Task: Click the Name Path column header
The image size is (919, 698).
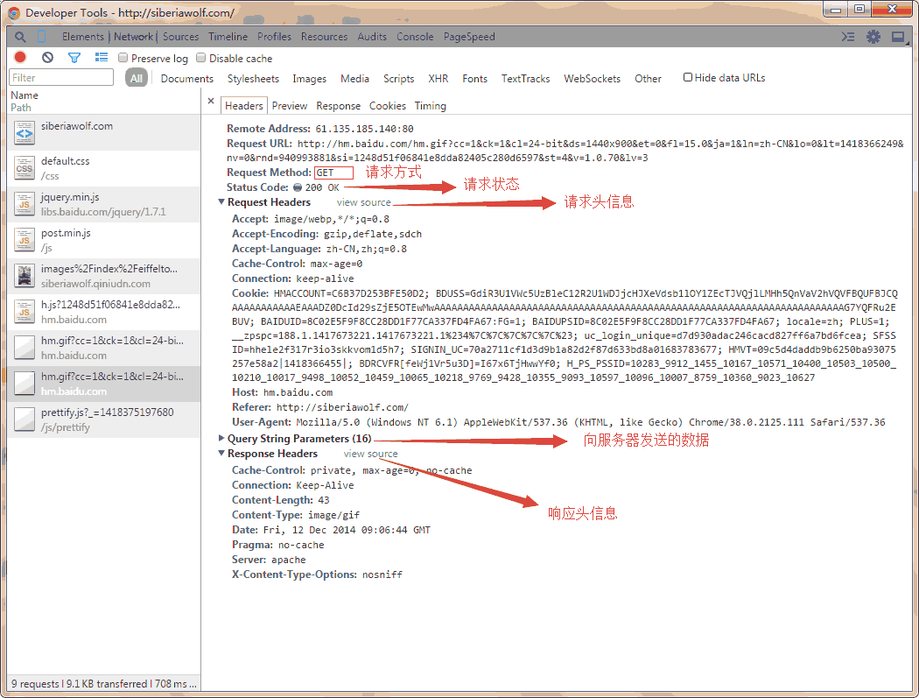Action: 104,101
